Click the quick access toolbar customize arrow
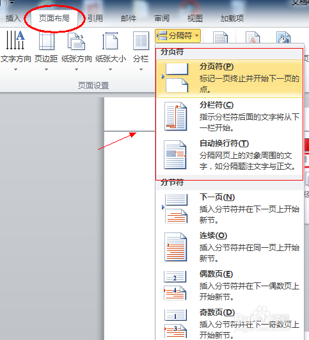Image resolution: width=309 pixels, height=340 pixels. coord(12,2)
